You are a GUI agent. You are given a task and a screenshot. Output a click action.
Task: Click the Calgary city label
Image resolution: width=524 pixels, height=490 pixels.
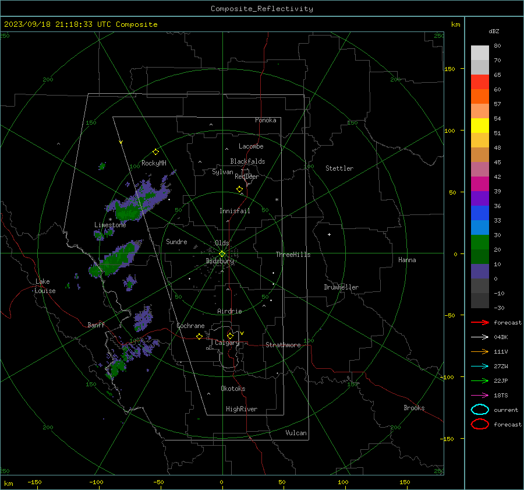pyautogui.click(x=227, y=343)
